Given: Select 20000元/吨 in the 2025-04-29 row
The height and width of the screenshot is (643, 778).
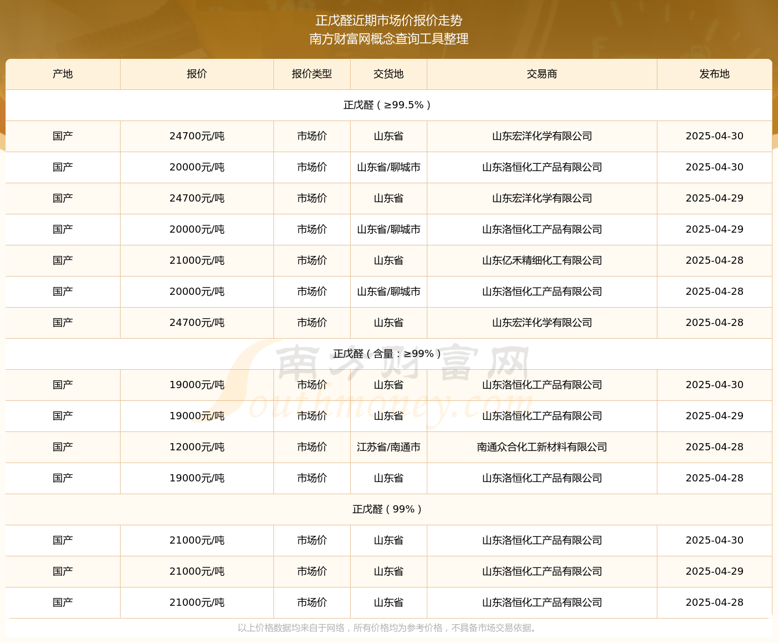Looking at the screenshot, I should [x=197, y=229].
